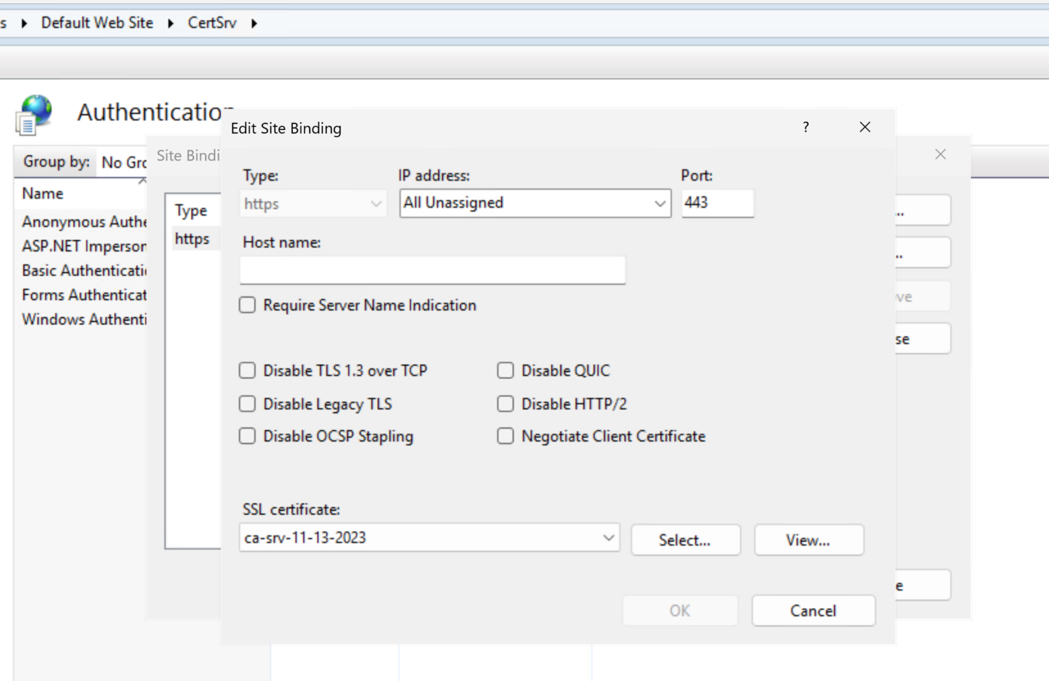This screenshot has height=681, width=1049.
Task: Open the SSL certificate dropdown
Action: click(x=608, y=538)
